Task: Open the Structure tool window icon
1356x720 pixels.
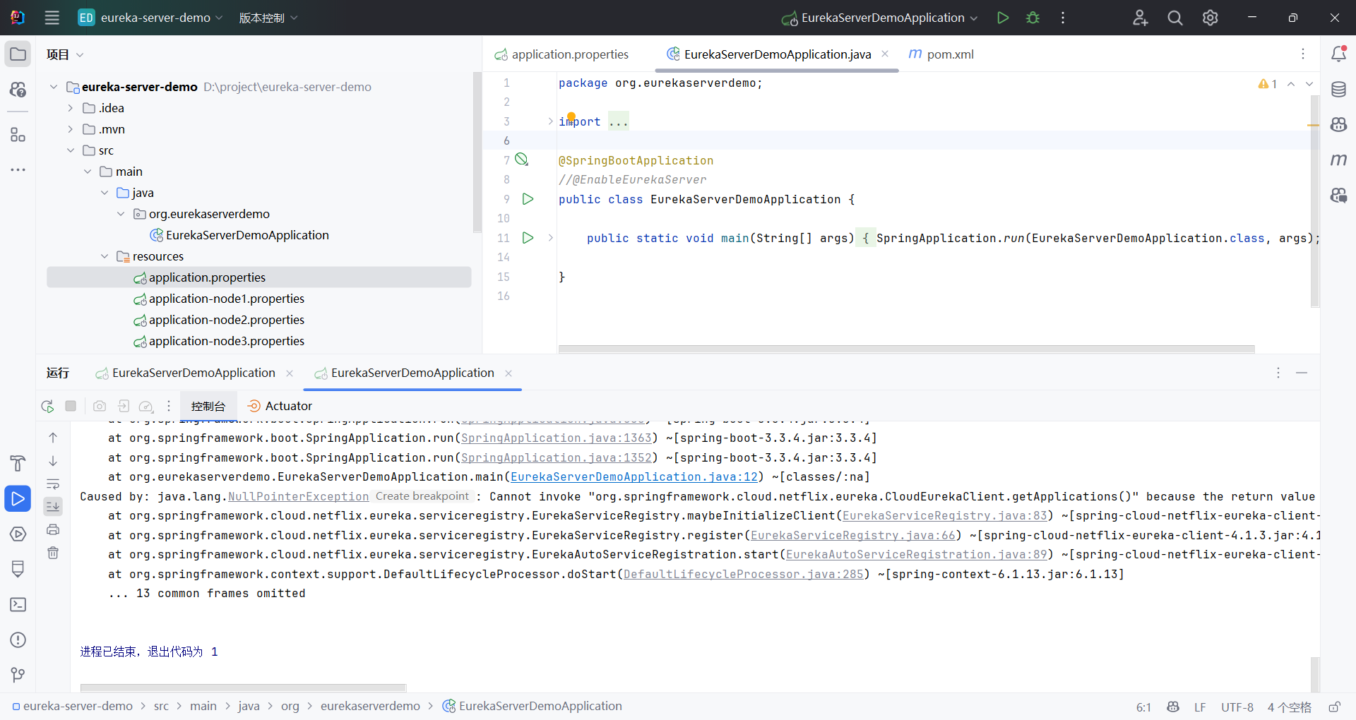Action: (x=18, y=135)
